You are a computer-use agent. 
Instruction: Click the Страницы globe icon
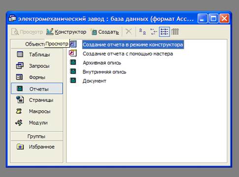click(x=20, y=99)
